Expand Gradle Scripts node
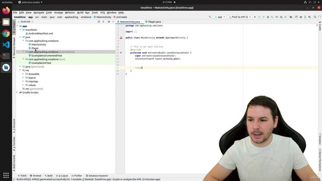Screen dimensions: 322x181 coord(18,93)
